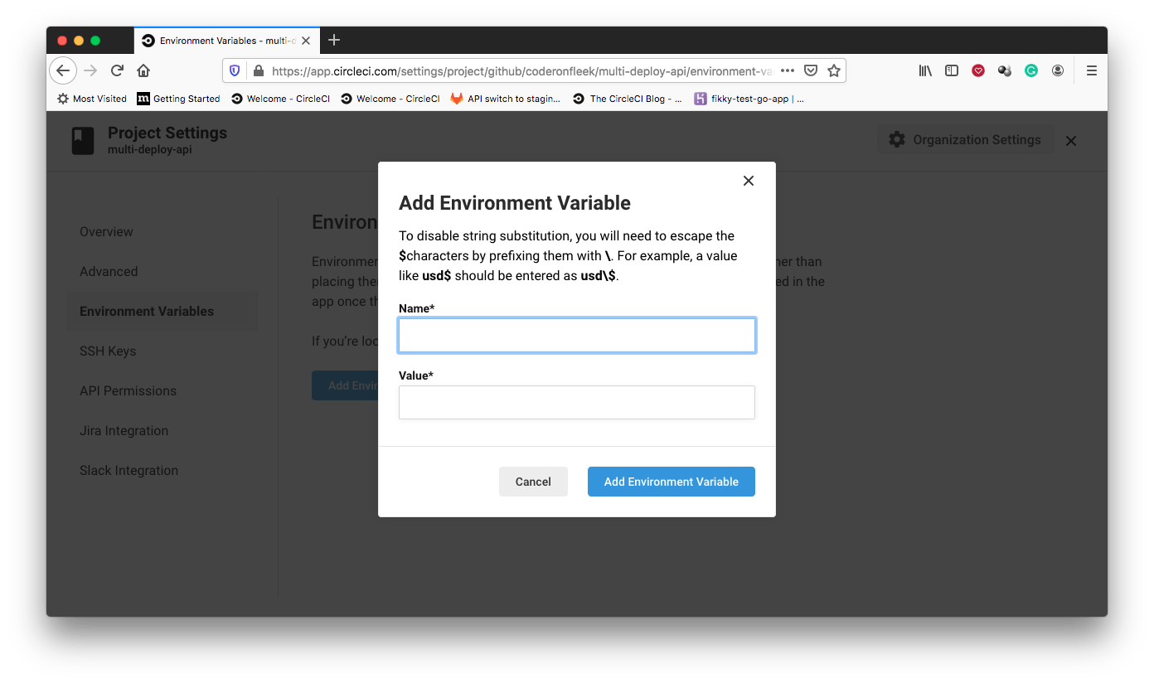Screen dimensions: 1154x683
Task: Toggle the browser sidebar panel
Action: (x=951, y=70)
